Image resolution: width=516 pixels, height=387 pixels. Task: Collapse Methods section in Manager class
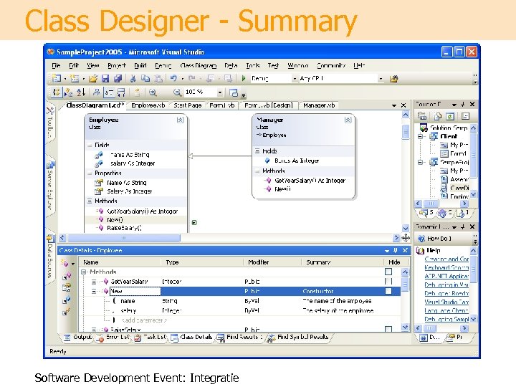(257, 171)
